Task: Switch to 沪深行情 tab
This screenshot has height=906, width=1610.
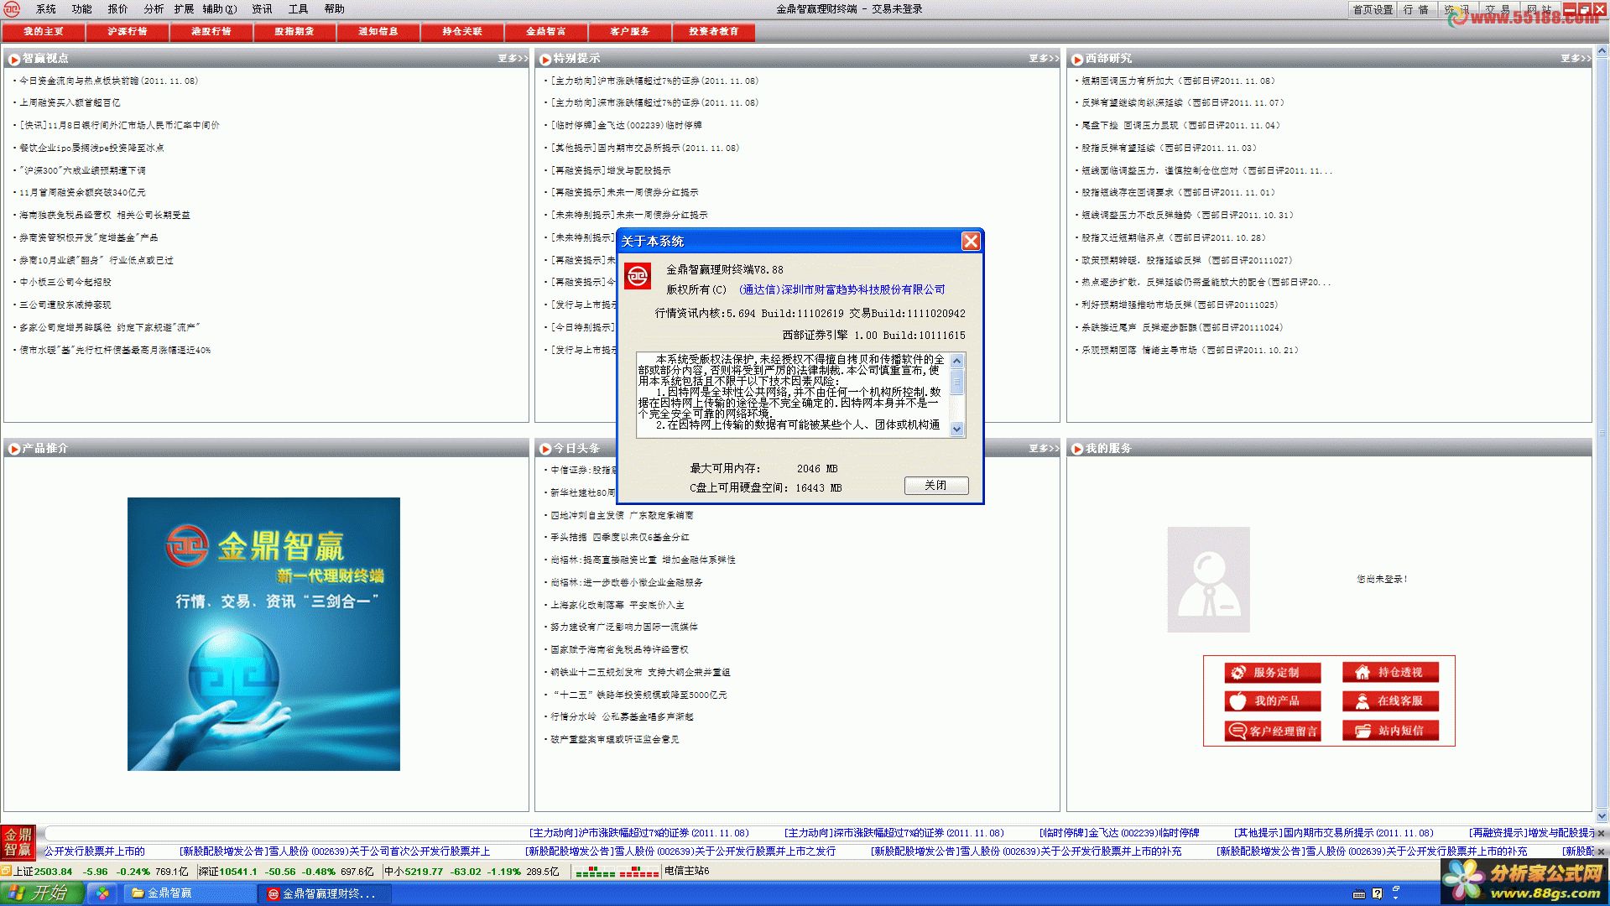Action: (128, 32)
